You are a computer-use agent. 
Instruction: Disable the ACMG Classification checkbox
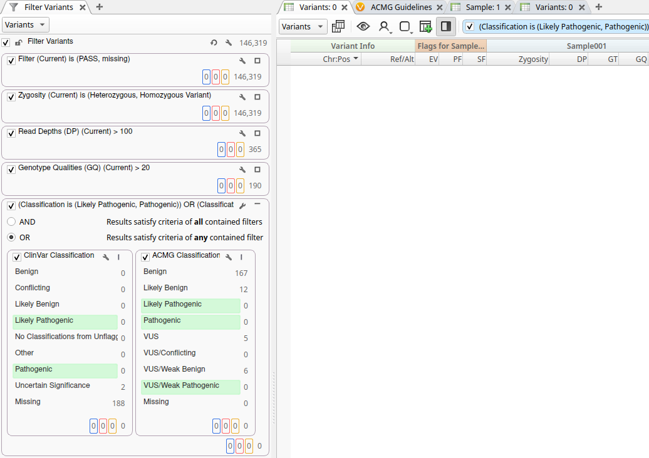[145, 257]
